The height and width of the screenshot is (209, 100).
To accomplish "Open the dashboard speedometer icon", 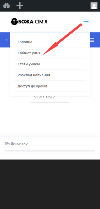I will [x=6, y=6].
